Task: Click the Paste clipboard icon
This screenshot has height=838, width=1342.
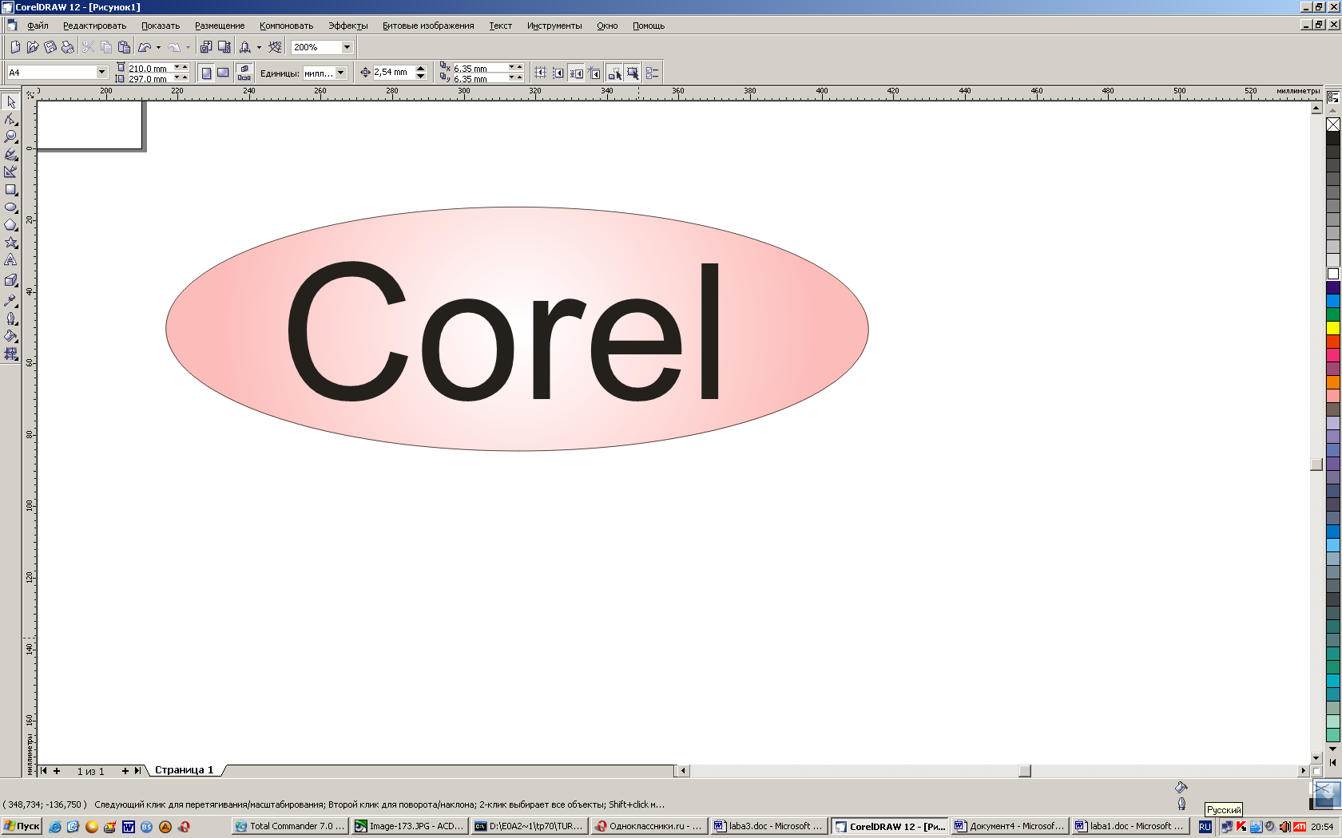Action: coord(124,47)
